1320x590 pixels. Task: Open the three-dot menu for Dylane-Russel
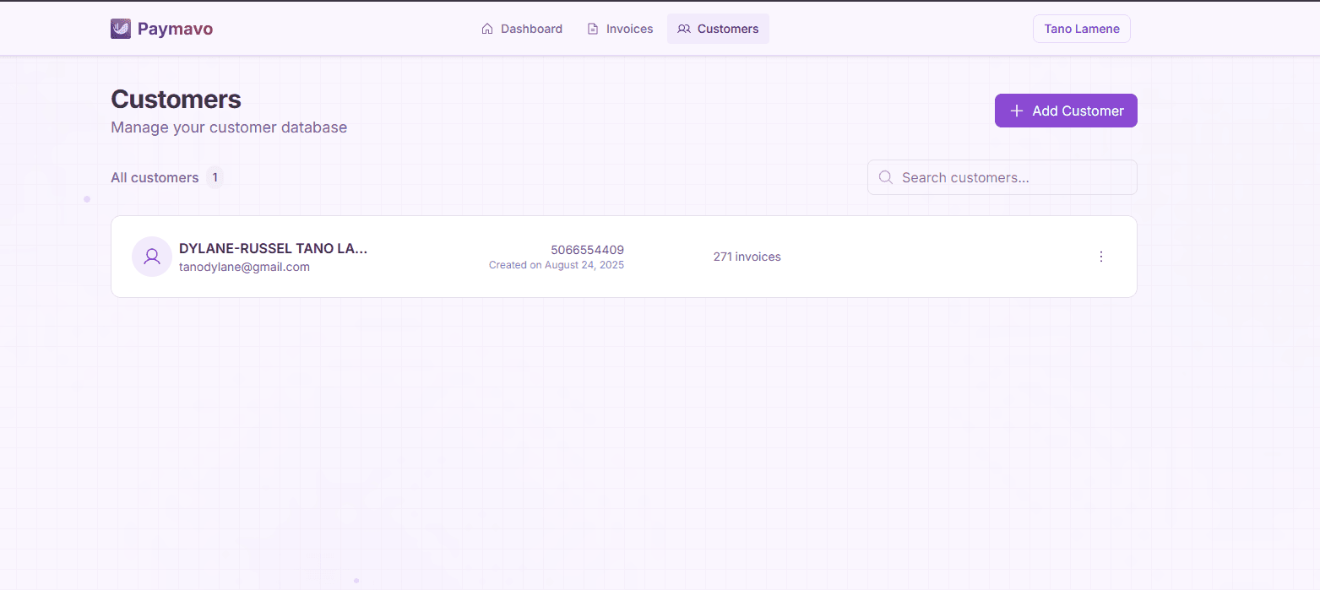click(x=1100, y=257)
